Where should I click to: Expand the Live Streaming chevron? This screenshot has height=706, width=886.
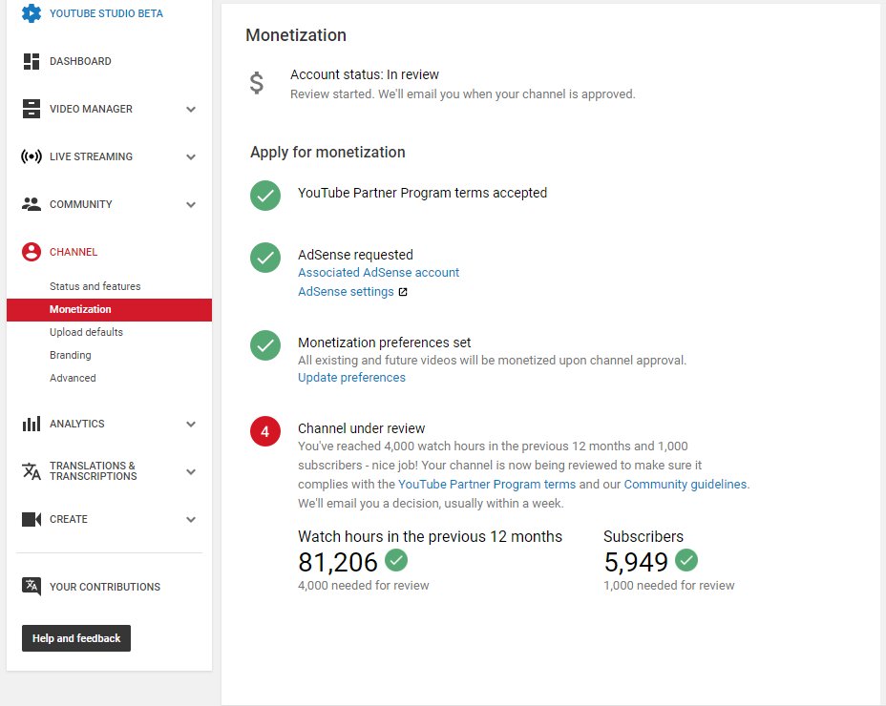coord(191,157)
